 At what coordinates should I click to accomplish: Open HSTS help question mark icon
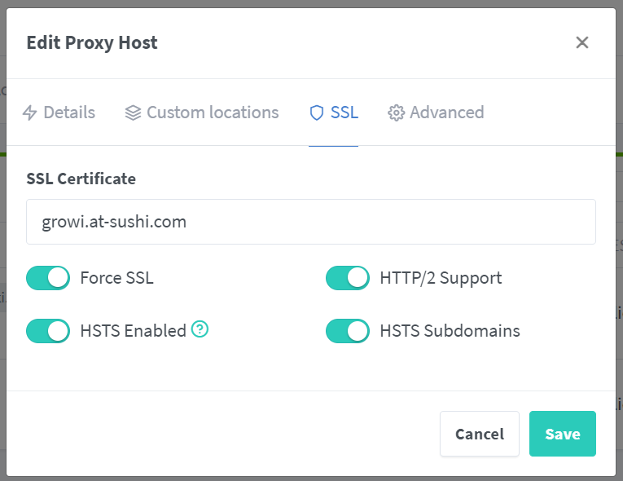click(x=200, y=329)
